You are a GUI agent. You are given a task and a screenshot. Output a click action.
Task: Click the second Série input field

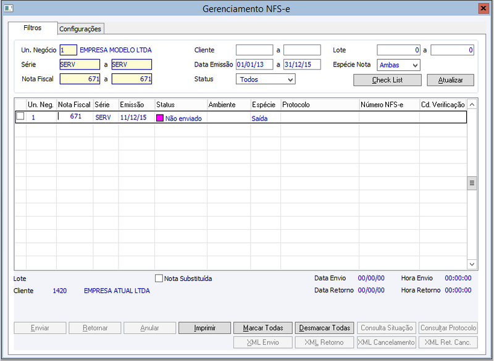132,65
